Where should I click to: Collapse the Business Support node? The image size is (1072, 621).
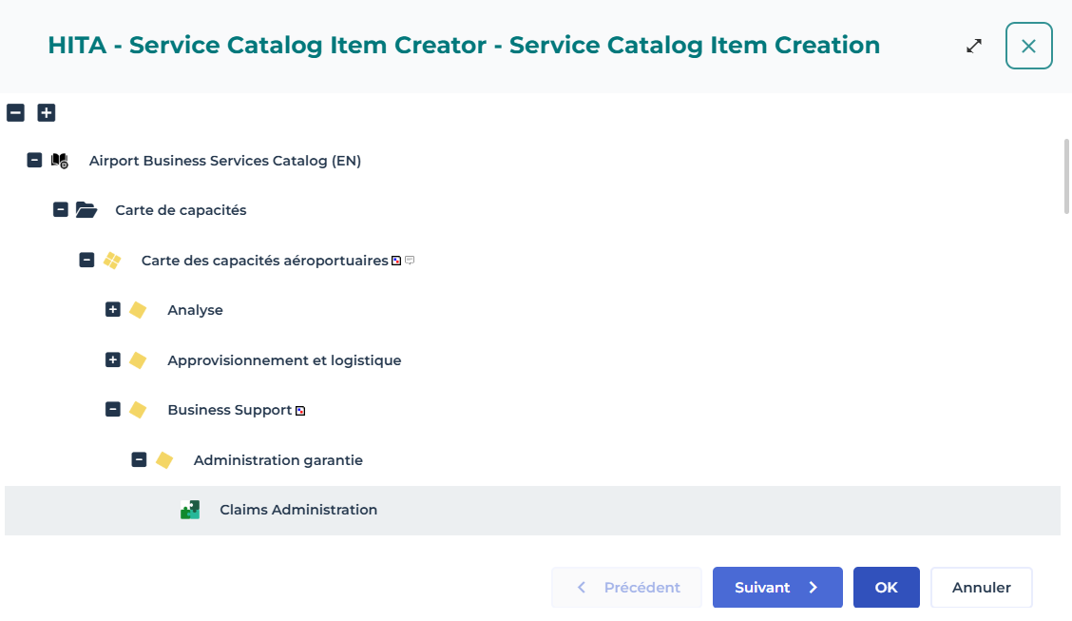coord(113,410)
